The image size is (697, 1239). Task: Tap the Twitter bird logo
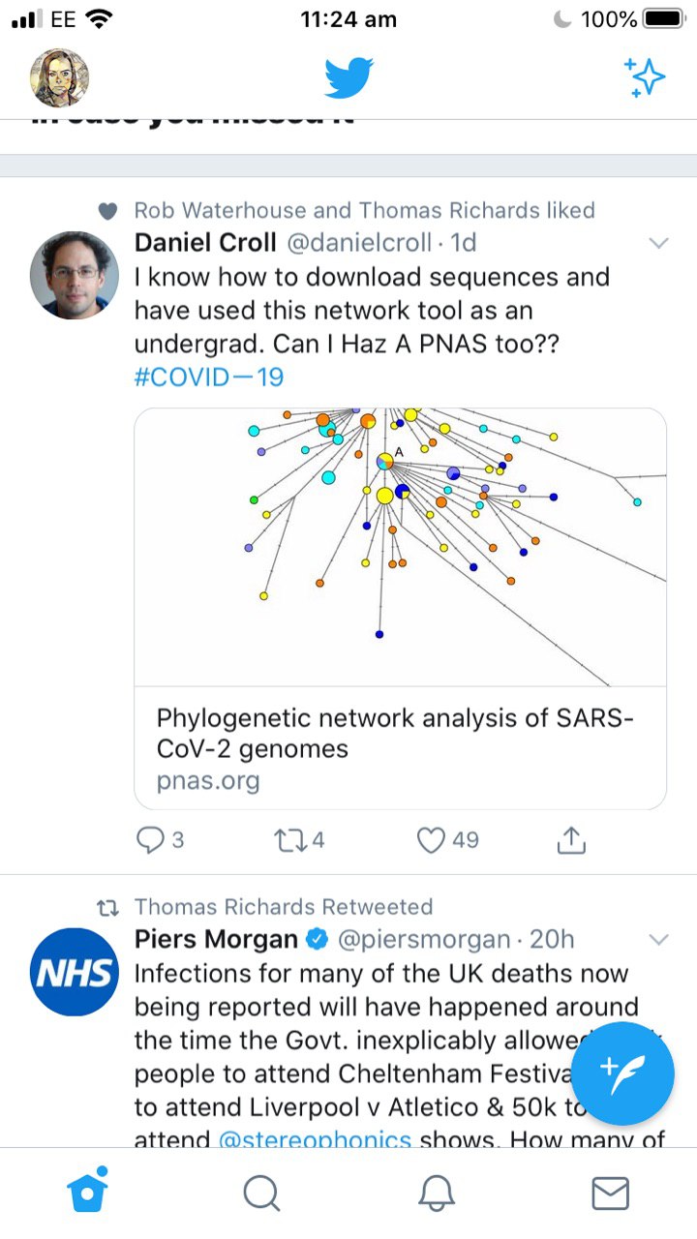348,77
